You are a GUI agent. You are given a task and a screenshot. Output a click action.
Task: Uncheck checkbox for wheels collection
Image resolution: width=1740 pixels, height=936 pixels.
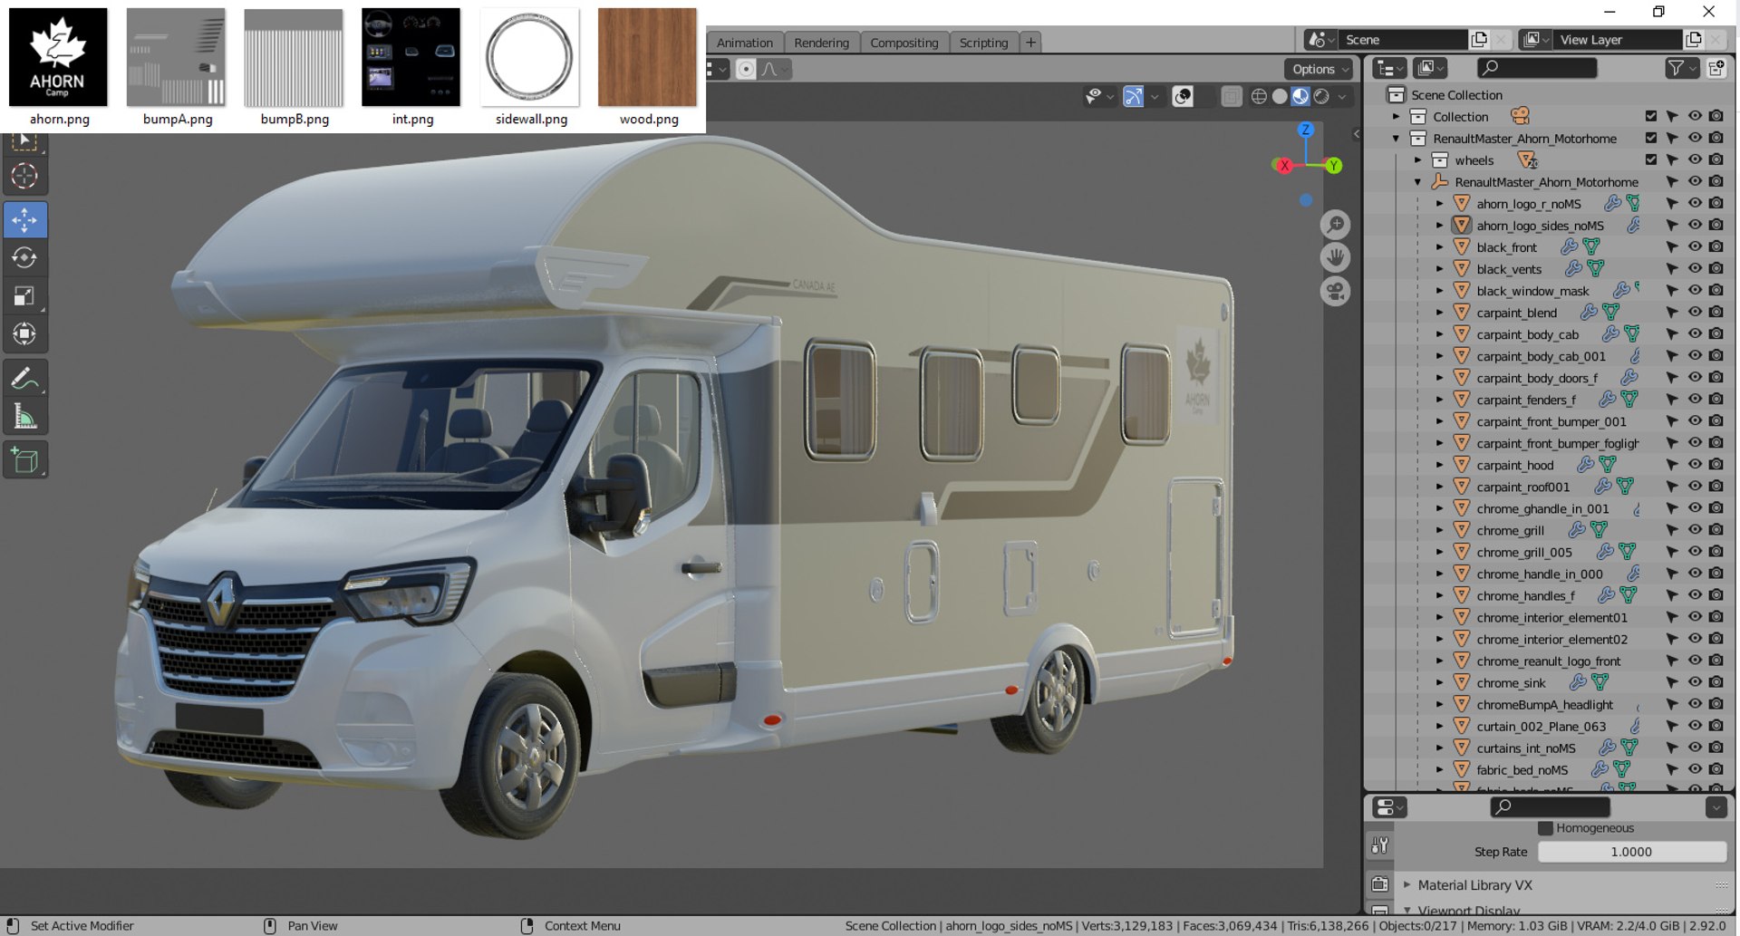(x=1650, y=159)
